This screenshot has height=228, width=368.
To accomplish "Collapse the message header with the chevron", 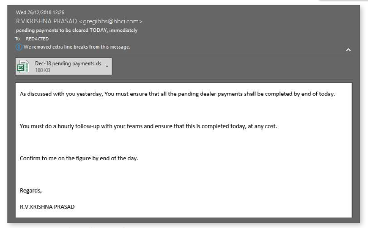I will pos(348,50).
